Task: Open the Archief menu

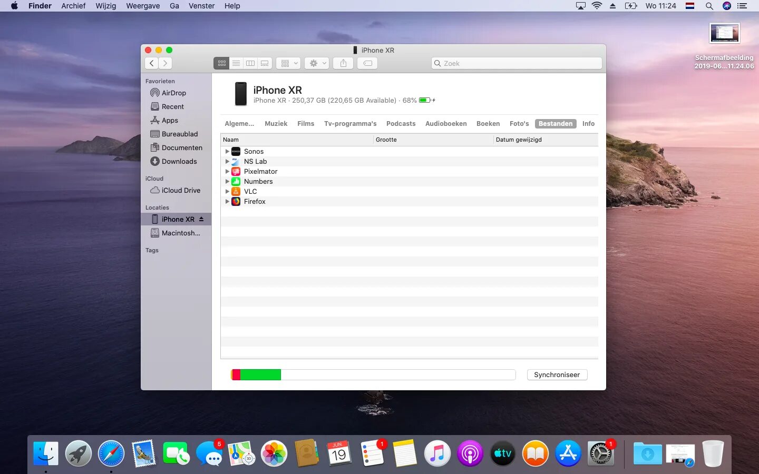Action: point(73,6)
